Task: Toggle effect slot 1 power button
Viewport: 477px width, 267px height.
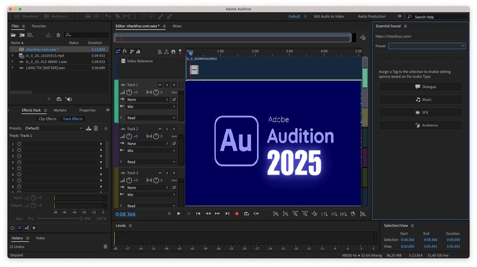Action: click(x=19, y=144)
